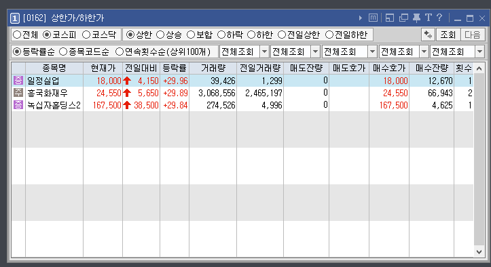Viewport: 491px width, 267px height.
Task: Select the 상승 radio button
Action: click(160, 35)
